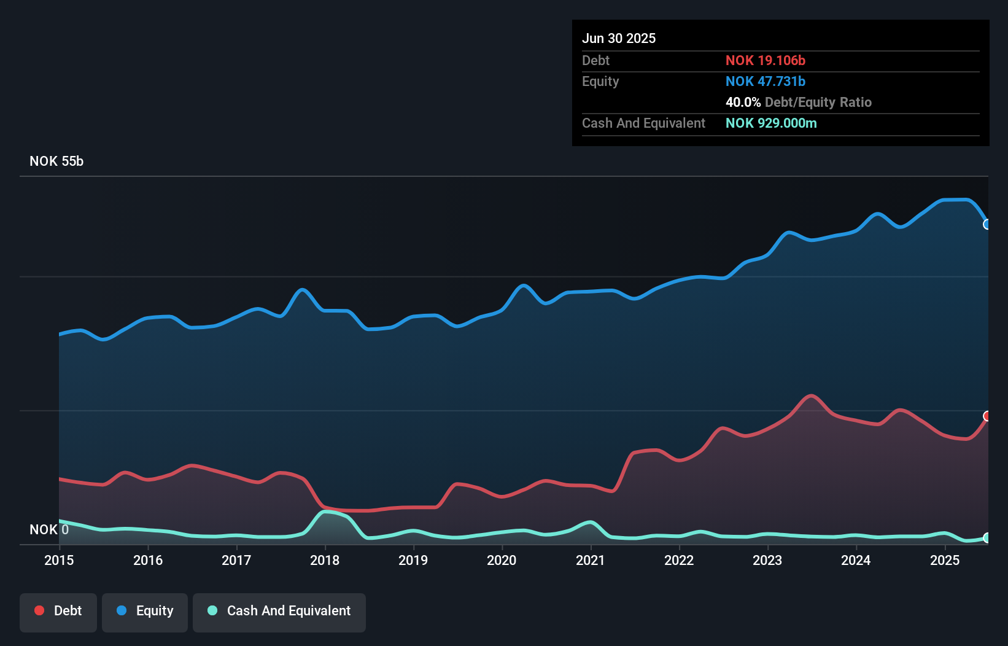This screenshot has height=646, width=1008.
Task: Click the blue Equity legend dot
Action: point(122,610)
